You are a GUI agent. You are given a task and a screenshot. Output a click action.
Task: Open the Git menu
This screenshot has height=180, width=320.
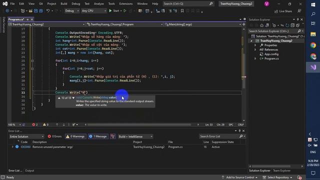point(41,3)
